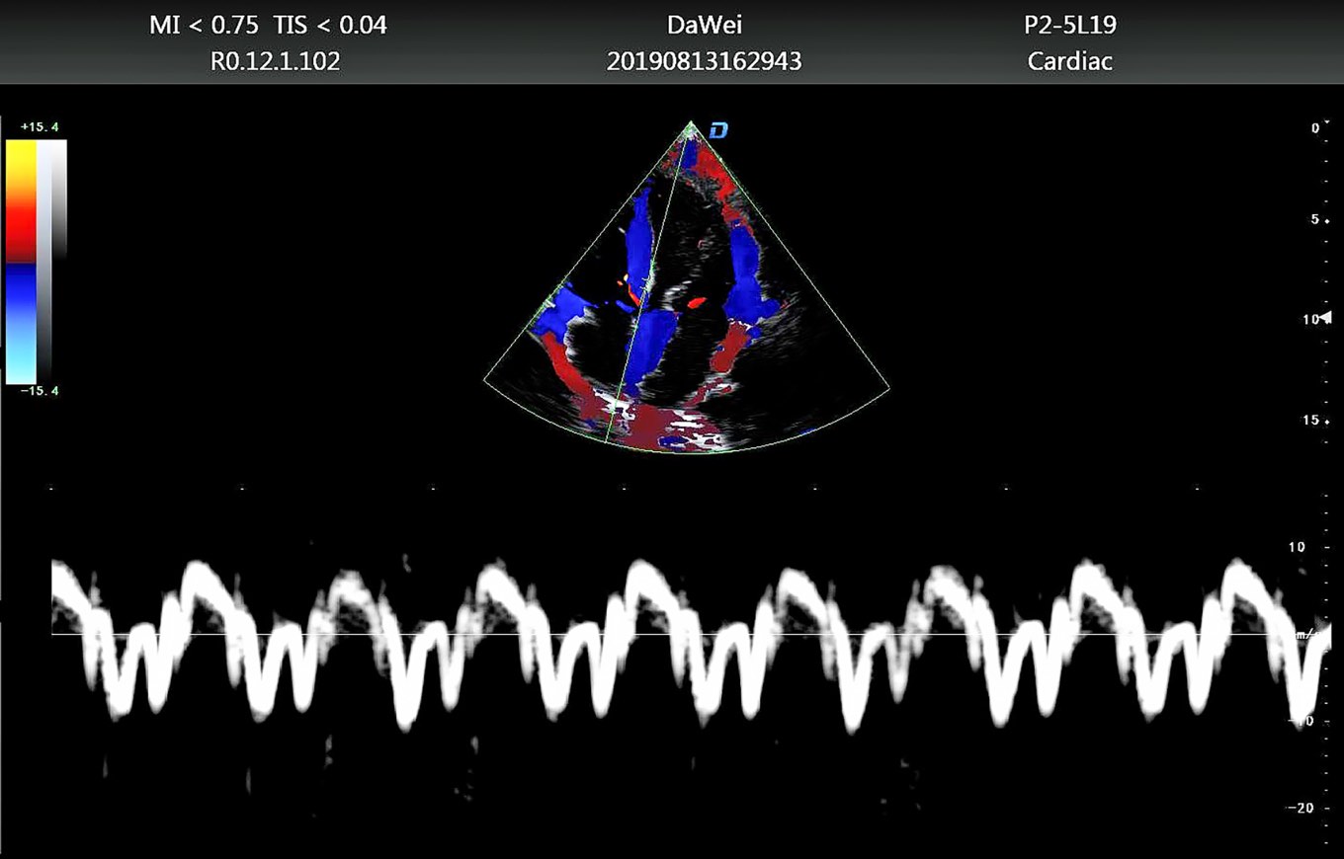Click the R0.12.1.102 version text
This screenshot has width=1344, height=859.
276,61
